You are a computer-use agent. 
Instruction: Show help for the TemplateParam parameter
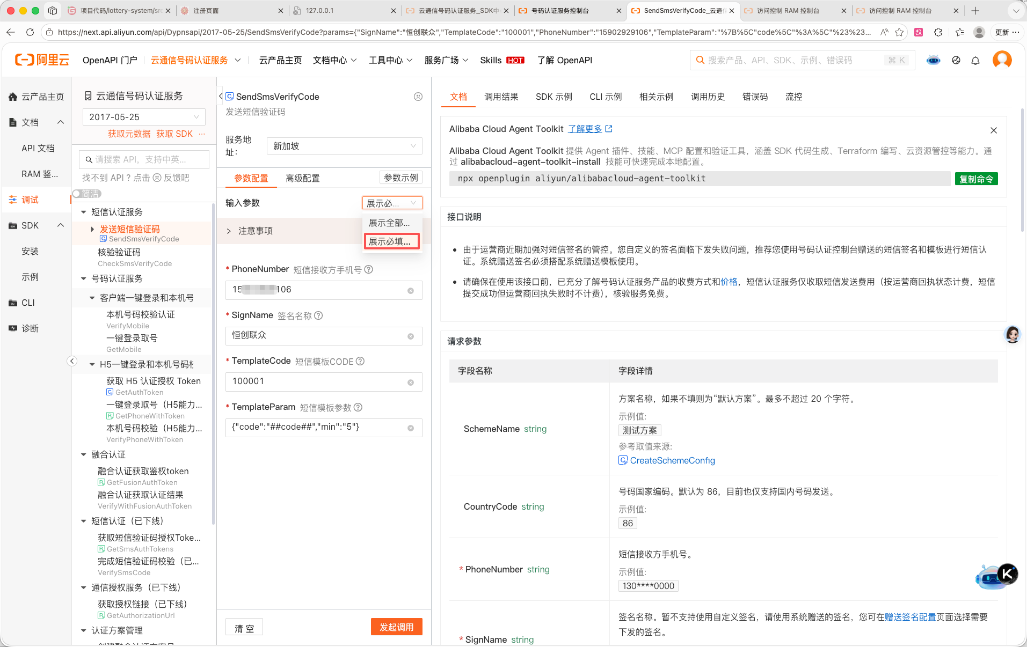358,407
